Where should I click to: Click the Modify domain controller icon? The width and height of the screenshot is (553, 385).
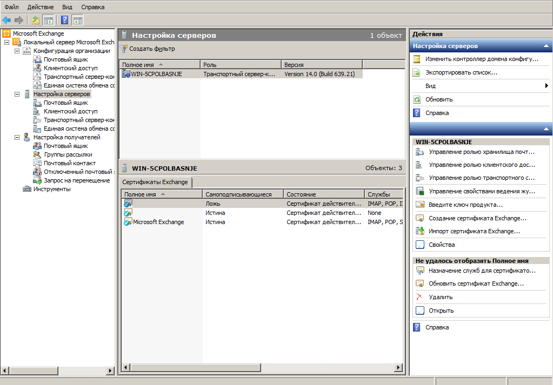coord(417,59)
